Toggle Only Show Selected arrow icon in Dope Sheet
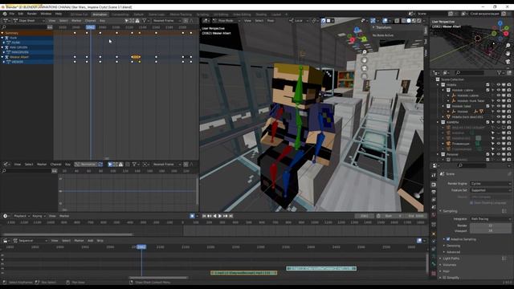Viewport: 514px width, 289px height. click(127, 21)
